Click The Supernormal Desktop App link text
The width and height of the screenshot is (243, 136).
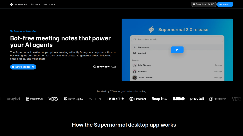[x=23, y=31]
